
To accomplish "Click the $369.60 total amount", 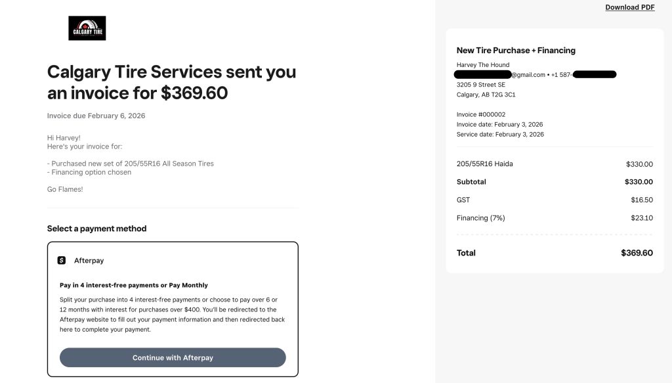I will (x=637, y=253).
